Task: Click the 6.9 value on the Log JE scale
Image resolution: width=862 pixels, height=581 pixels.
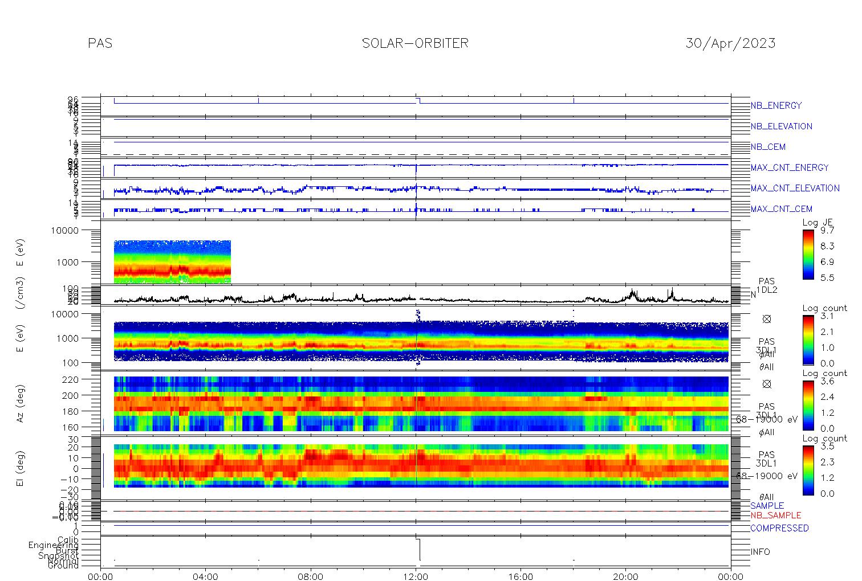Action: 827,262
